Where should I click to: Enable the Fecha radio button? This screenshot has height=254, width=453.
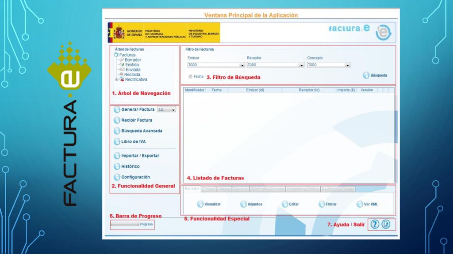[190, 77]
